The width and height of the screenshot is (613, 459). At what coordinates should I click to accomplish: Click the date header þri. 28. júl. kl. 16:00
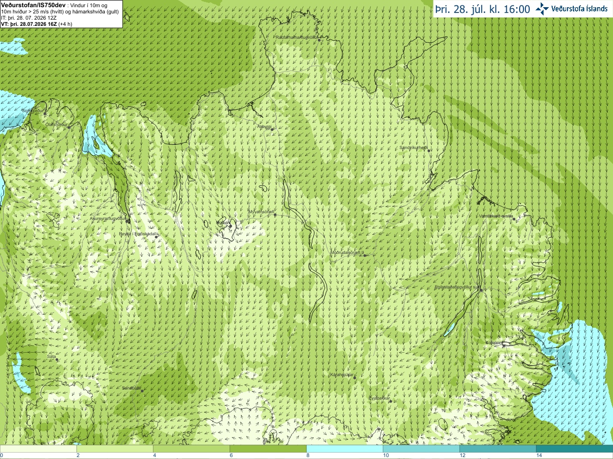click(483, 9)
